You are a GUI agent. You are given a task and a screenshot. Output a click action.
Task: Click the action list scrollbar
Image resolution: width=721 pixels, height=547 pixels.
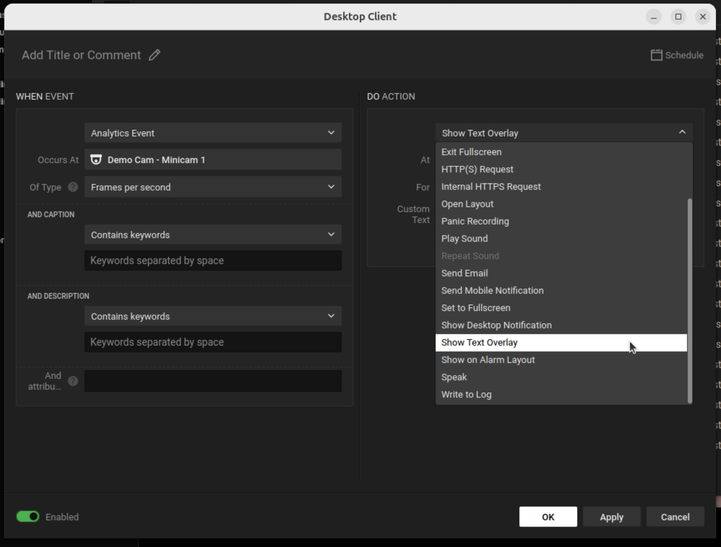[x=690, y=300]
